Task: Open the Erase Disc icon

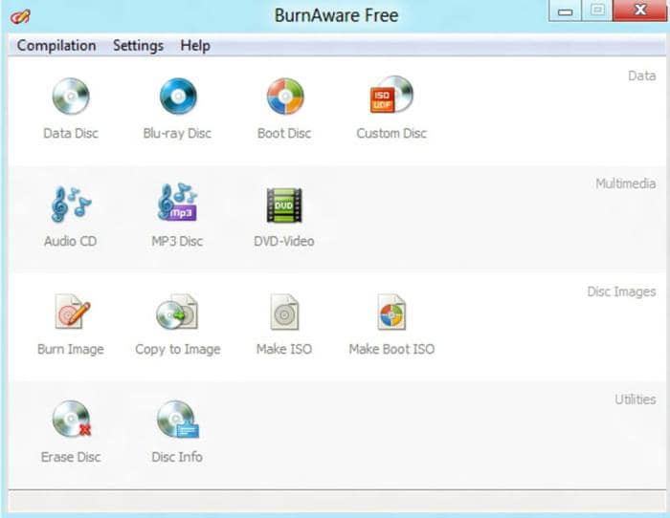Action: (x=72, y=419)
